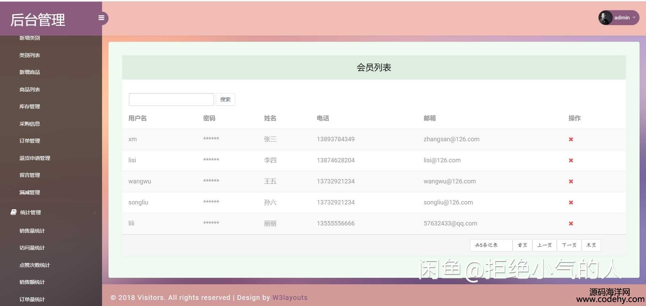Screen dimensions: 646x306
Task: Open 采购信息 in sidebar
Action: click(30, 124)
